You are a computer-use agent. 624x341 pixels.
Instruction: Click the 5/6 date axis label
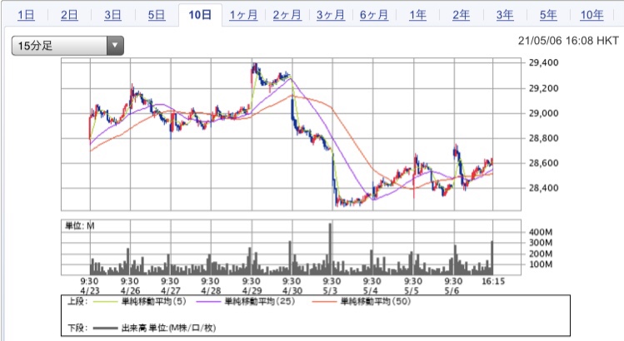point(452,291)
